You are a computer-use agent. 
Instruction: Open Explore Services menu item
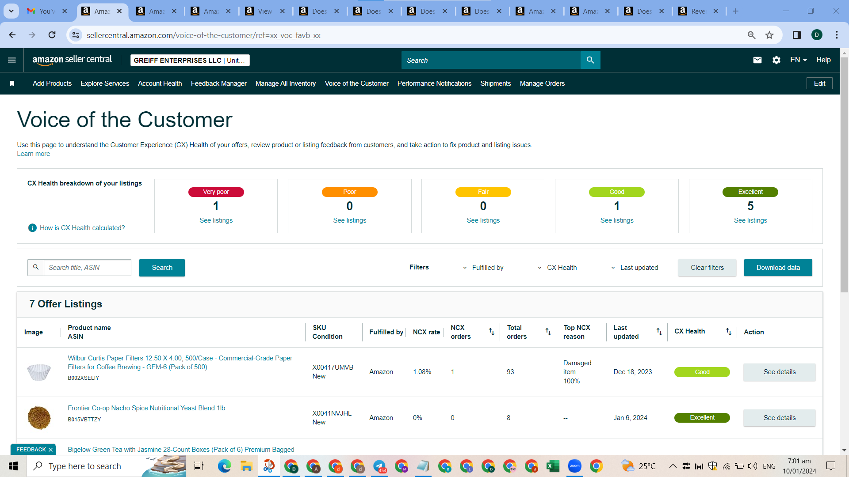[x=105, y=83]
